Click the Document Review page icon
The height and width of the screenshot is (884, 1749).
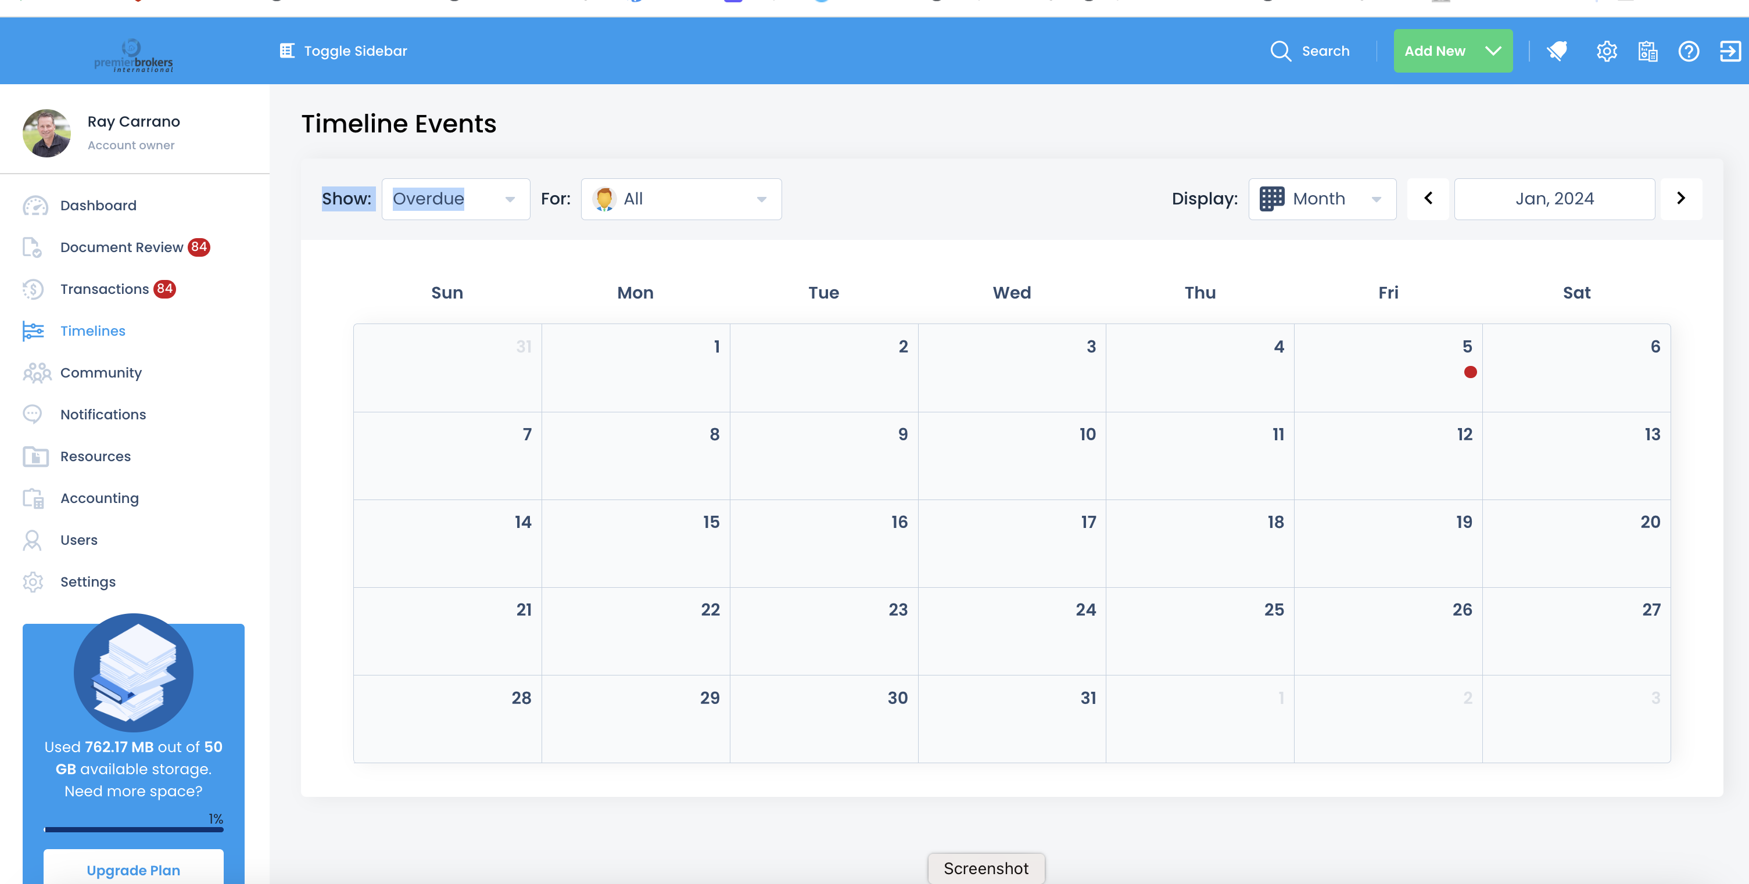32,247
